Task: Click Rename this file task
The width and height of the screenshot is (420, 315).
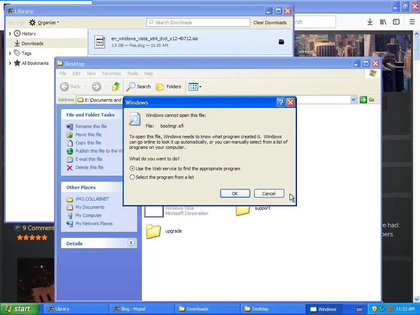Action: coord(91,126)
